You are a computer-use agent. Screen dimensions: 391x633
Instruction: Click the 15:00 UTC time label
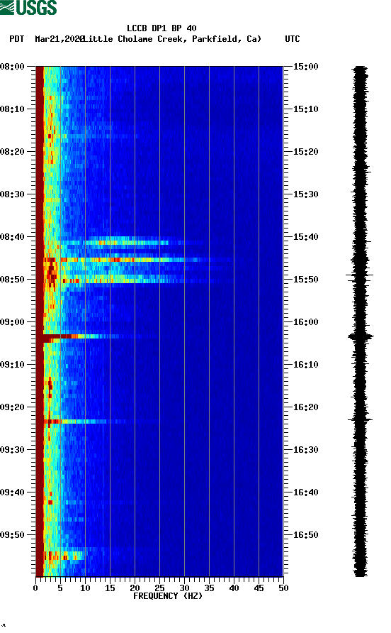(305, 67)
